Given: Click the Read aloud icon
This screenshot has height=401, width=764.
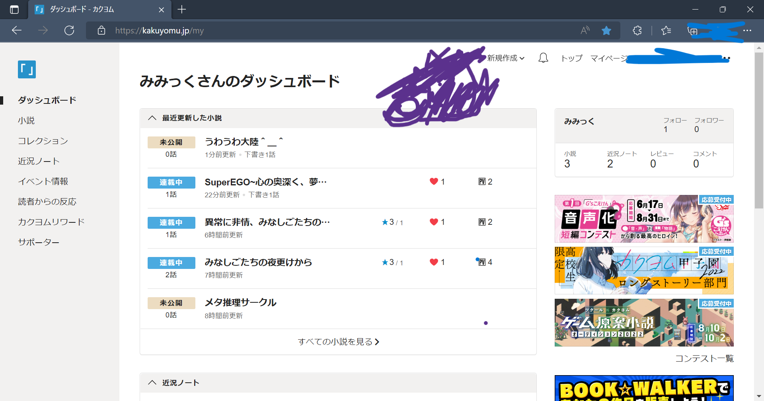Looking at the screenshot, I should 585,31.
